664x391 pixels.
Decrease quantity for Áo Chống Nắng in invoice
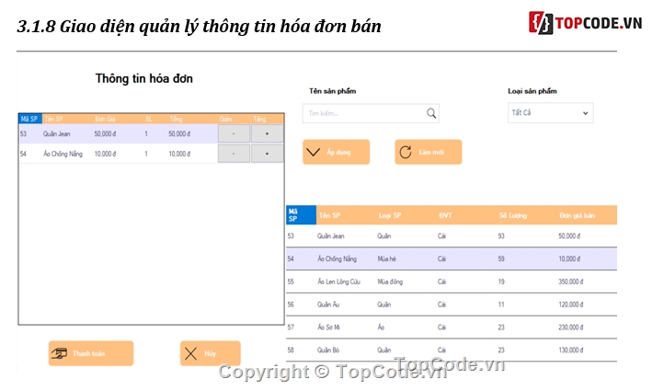[x=234, y=154]
